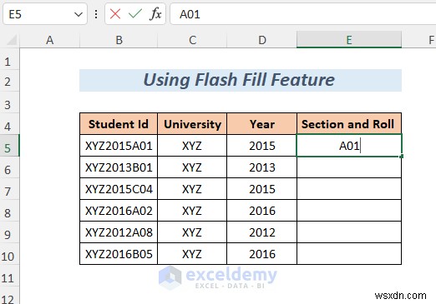Screen dimensions: 436x304
Task: Select column B header
Action: tap(119, 40)
